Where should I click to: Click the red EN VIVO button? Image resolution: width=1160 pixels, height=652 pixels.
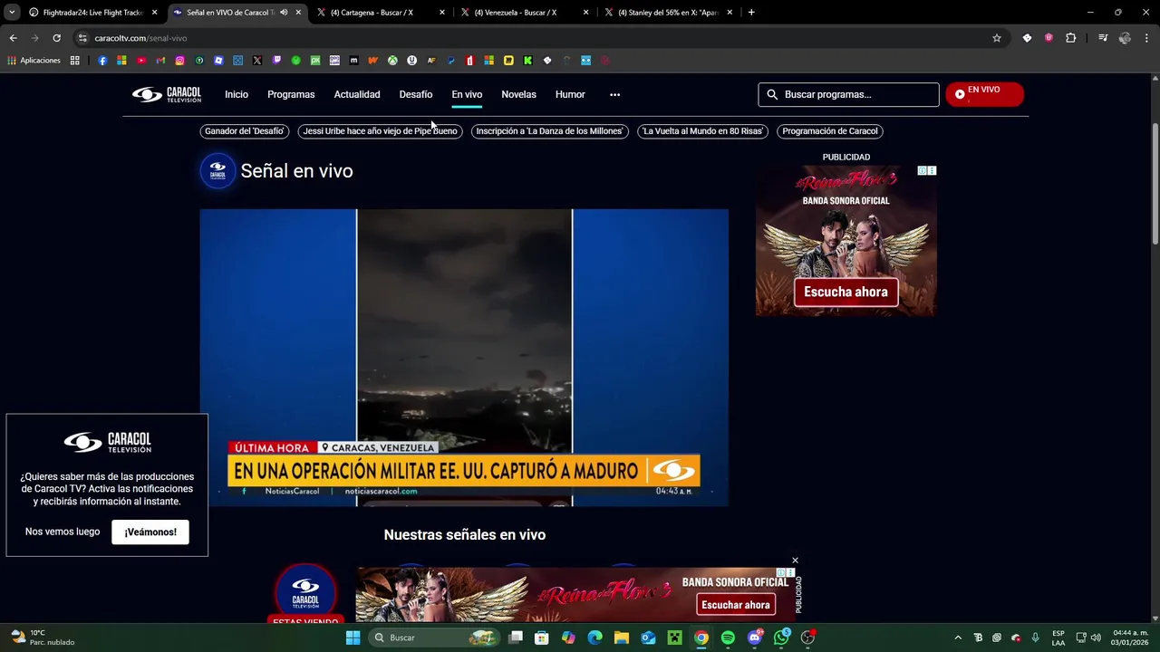pyautogui.click(x=984, y=94)
